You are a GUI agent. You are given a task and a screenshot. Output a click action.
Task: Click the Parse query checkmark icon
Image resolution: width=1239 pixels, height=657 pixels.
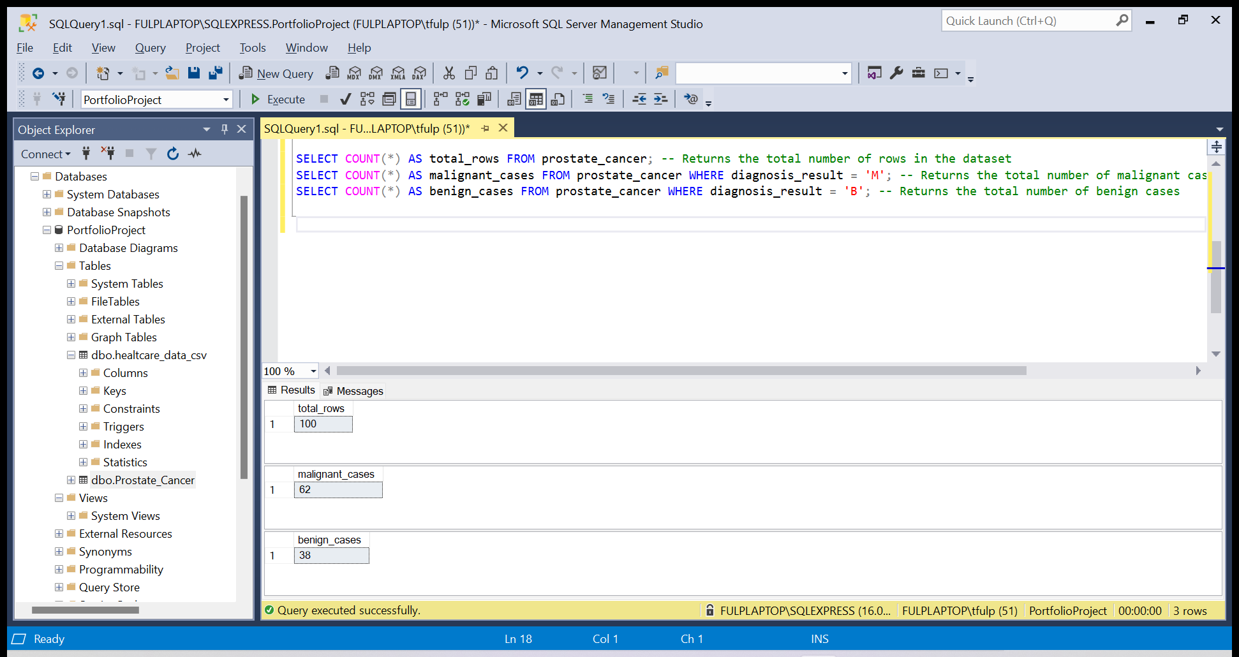(345, 99)
